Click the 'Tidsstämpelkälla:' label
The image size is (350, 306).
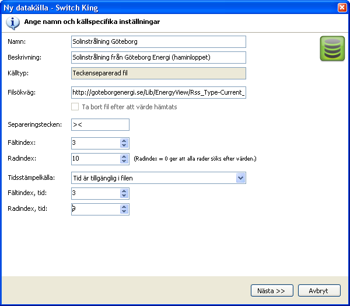pyautogui.click(x=32, y=178)
